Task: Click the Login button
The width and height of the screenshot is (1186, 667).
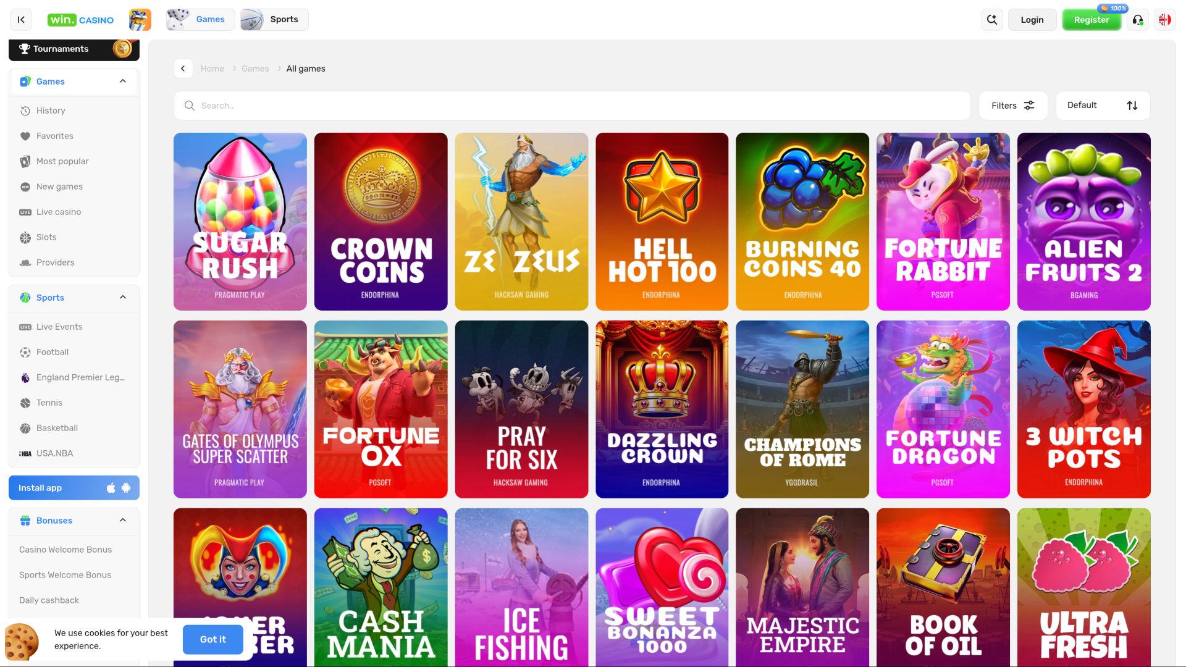Action: point(1032,20)
